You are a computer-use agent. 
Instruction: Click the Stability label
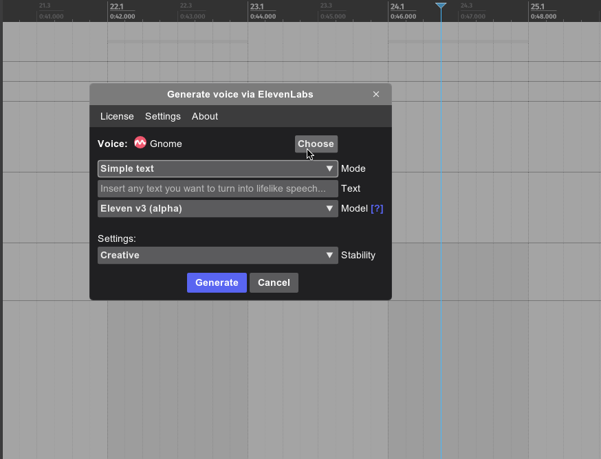[x=358, y=255]
